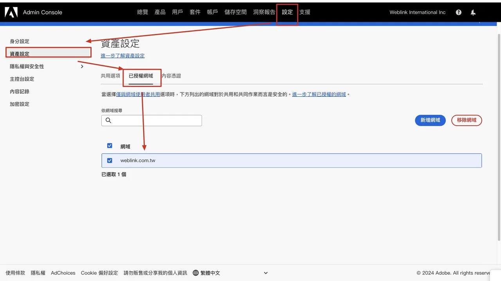The height and width of the screenshot is (281, 501).
Task: Switch to the 內容憑證 tab
Action: point(171,76)
